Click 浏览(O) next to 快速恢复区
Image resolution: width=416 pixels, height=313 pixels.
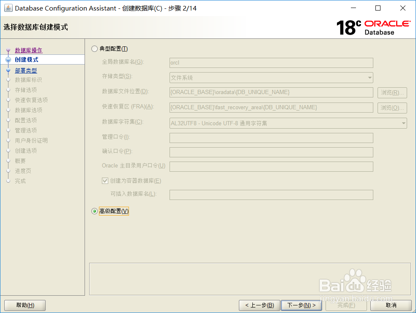click(x=391, y=108)
